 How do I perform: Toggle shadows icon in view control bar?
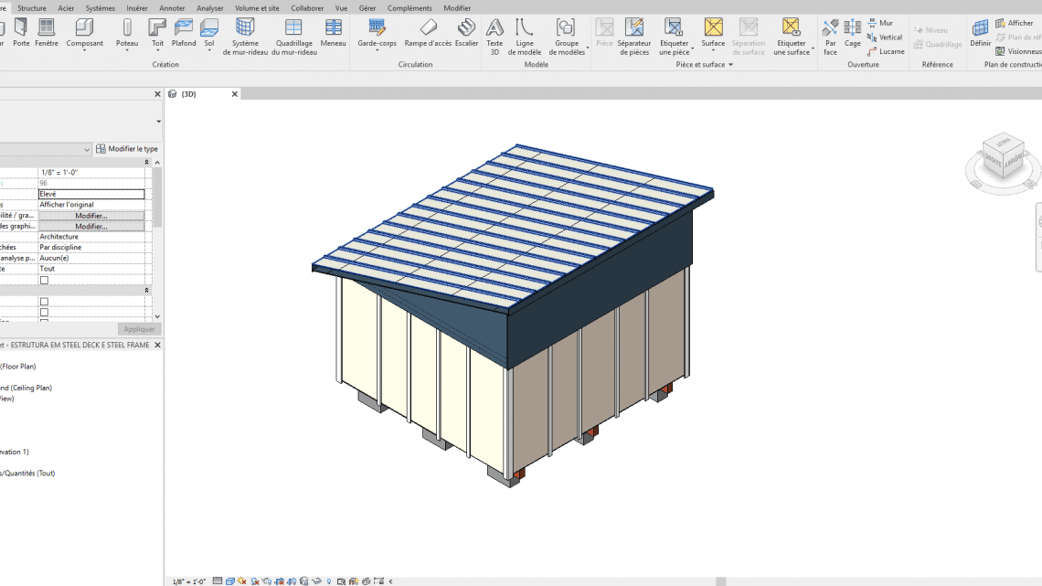(255, 581)
